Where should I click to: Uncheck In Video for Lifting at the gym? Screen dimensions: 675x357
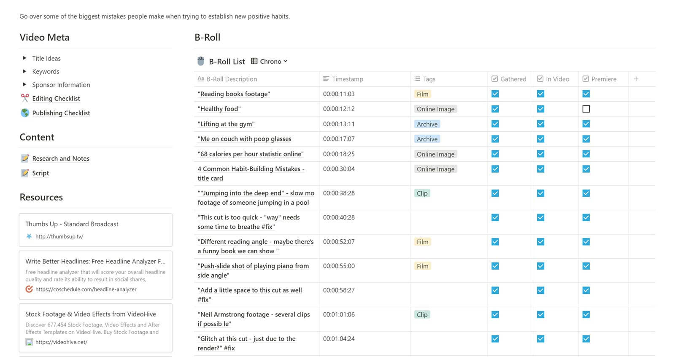(540, 124)
